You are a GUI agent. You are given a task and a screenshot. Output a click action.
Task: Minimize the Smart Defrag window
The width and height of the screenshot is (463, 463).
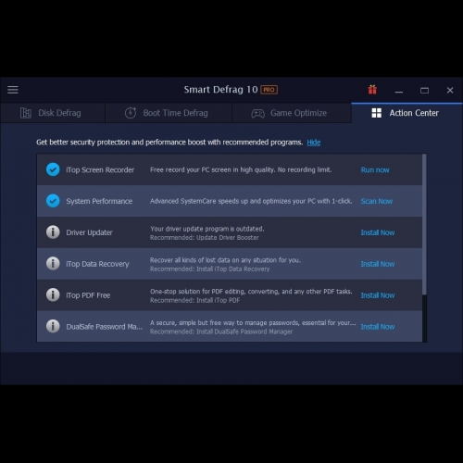point(399,91)
